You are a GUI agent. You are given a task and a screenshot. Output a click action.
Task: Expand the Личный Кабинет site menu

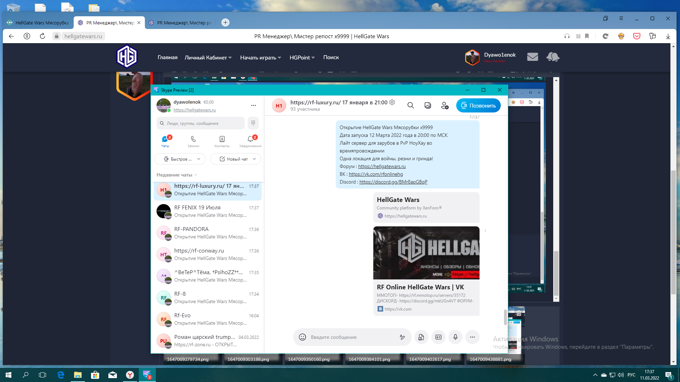tap(208, 58)
